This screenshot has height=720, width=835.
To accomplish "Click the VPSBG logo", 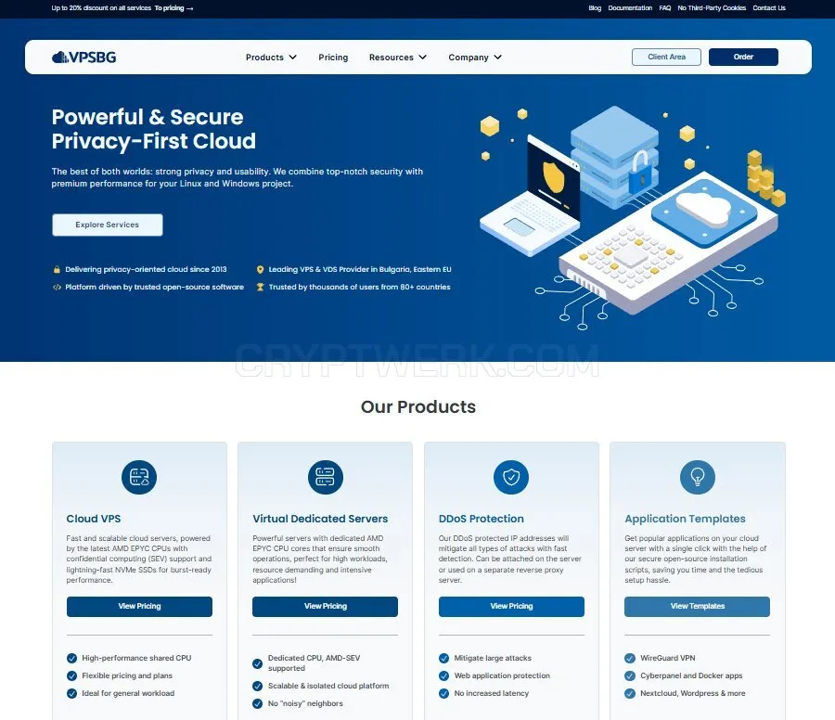I will click(x=84, y=57).
